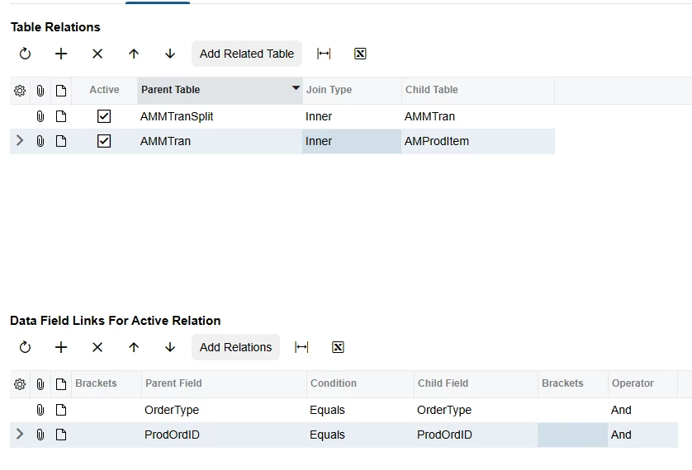This screenshot has width=692, height=470.
Task: Refresh the Data Field Links grid
Action: coord(25,347)
